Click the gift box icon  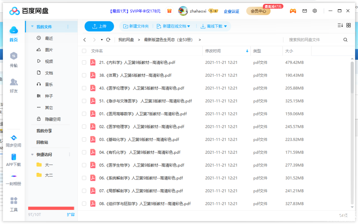169,11
